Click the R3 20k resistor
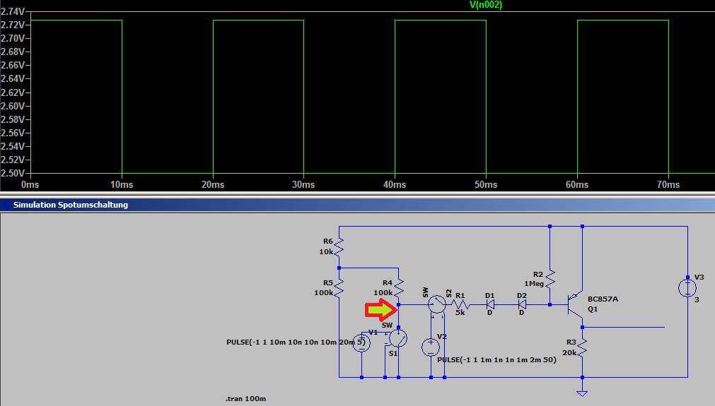The image size is (715, 406). (x=582, y=347)
